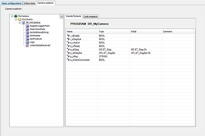Click the method icon of GetHeader
205x136 pixels.
tap(28, 35)
